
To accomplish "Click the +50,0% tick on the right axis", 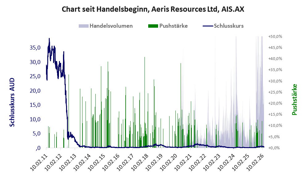I will (275, 36).
